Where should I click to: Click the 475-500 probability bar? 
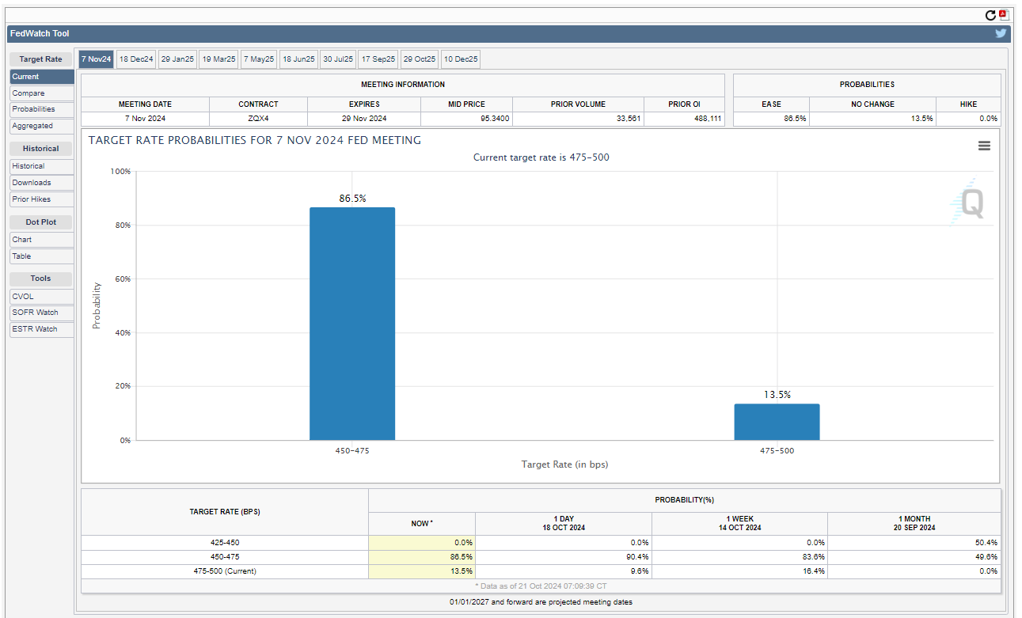point(777,422)
